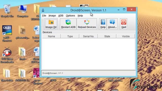The width and height of the screenshot is (162, 91).
Task: Click the Droid@Screen title bar app icon
Action: (x=43, y=10)
